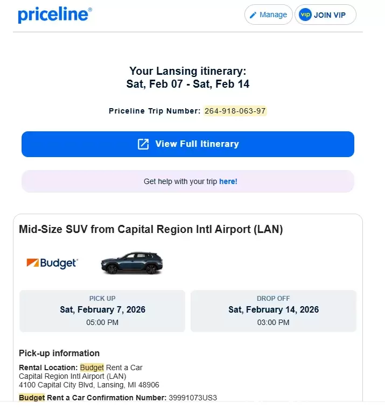385x417 pixels.
Task: Click the drop-off date Sat, February 14, 2026
Action: pyautogui.click(x=274, y=310)
